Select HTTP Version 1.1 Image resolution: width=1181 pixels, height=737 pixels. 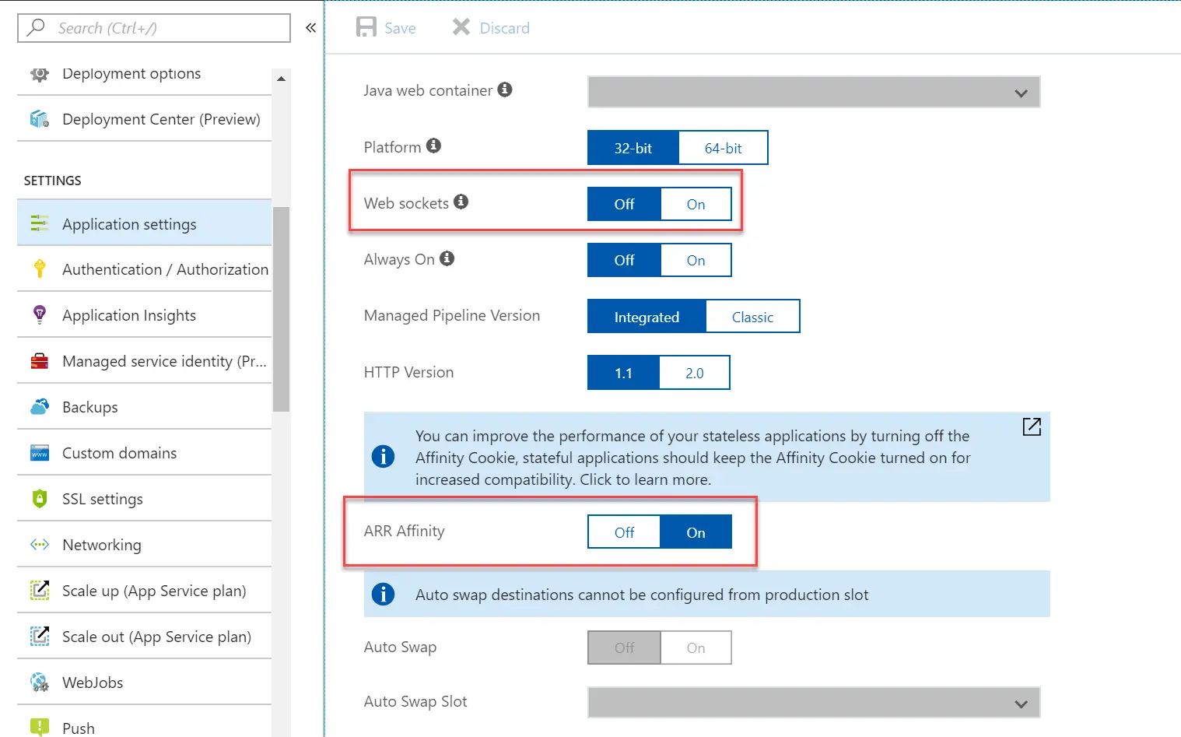pyautogui.click(x=623, y=373)
